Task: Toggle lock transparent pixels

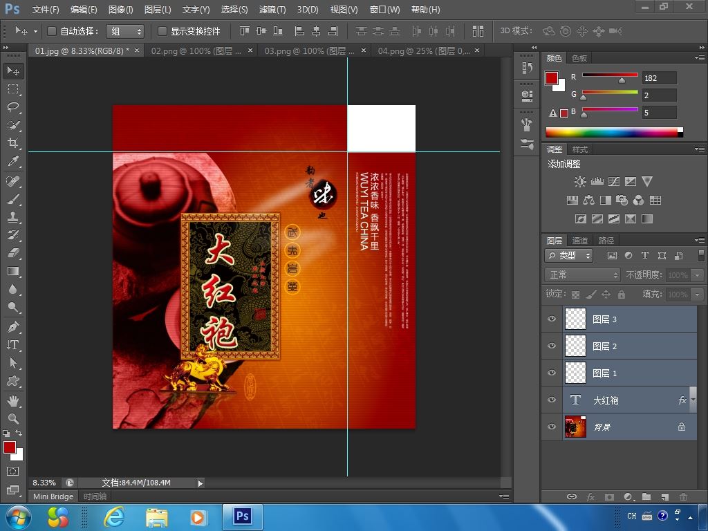Action: [x=575, y=295]
